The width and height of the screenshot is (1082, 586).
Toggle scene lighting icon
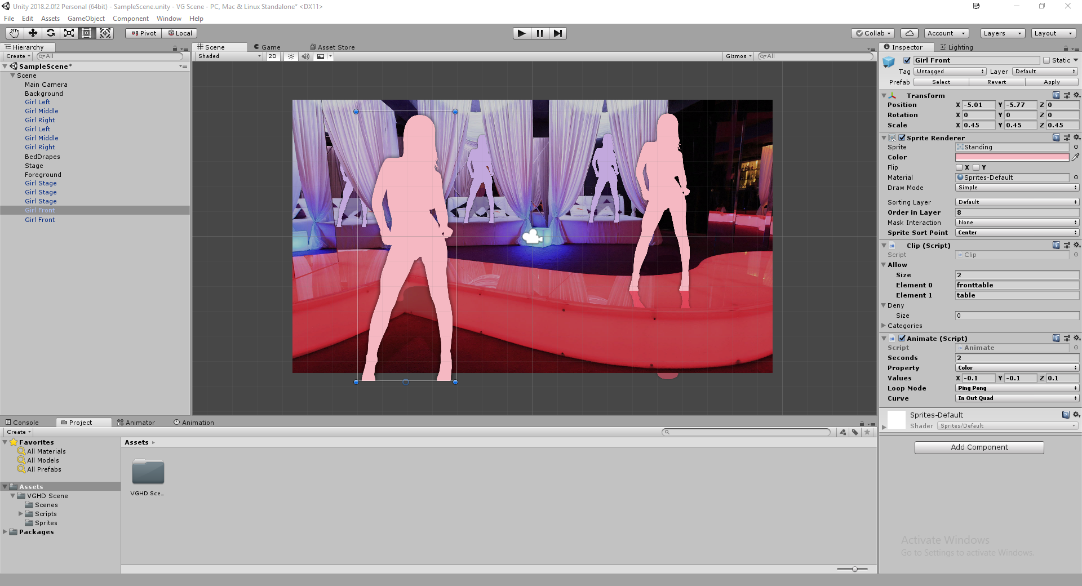pos(291,56)
